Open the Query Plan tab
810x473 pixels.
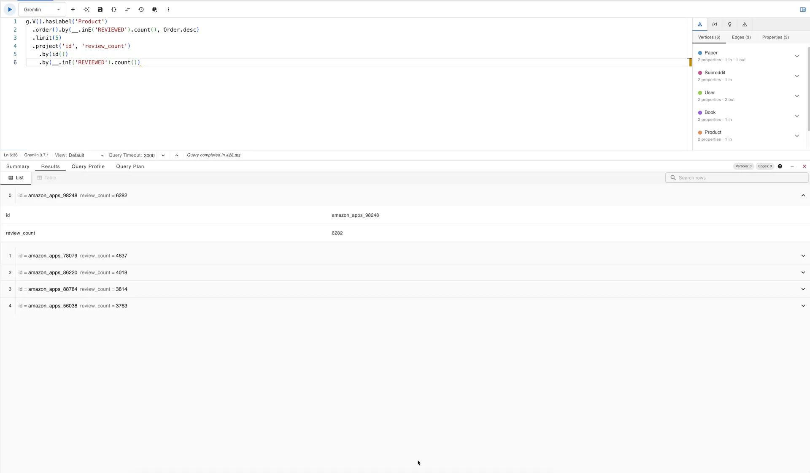coord(130,166)
